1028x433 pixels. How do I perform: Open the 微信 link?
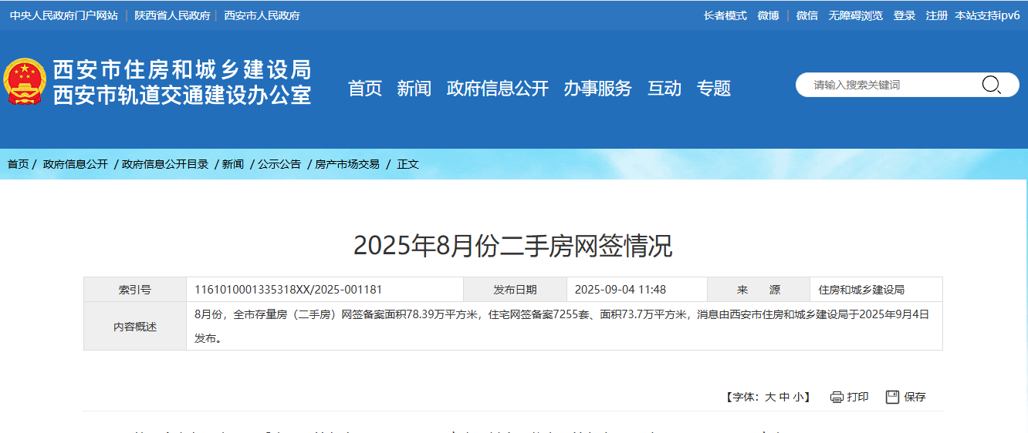tap(807, 15)
